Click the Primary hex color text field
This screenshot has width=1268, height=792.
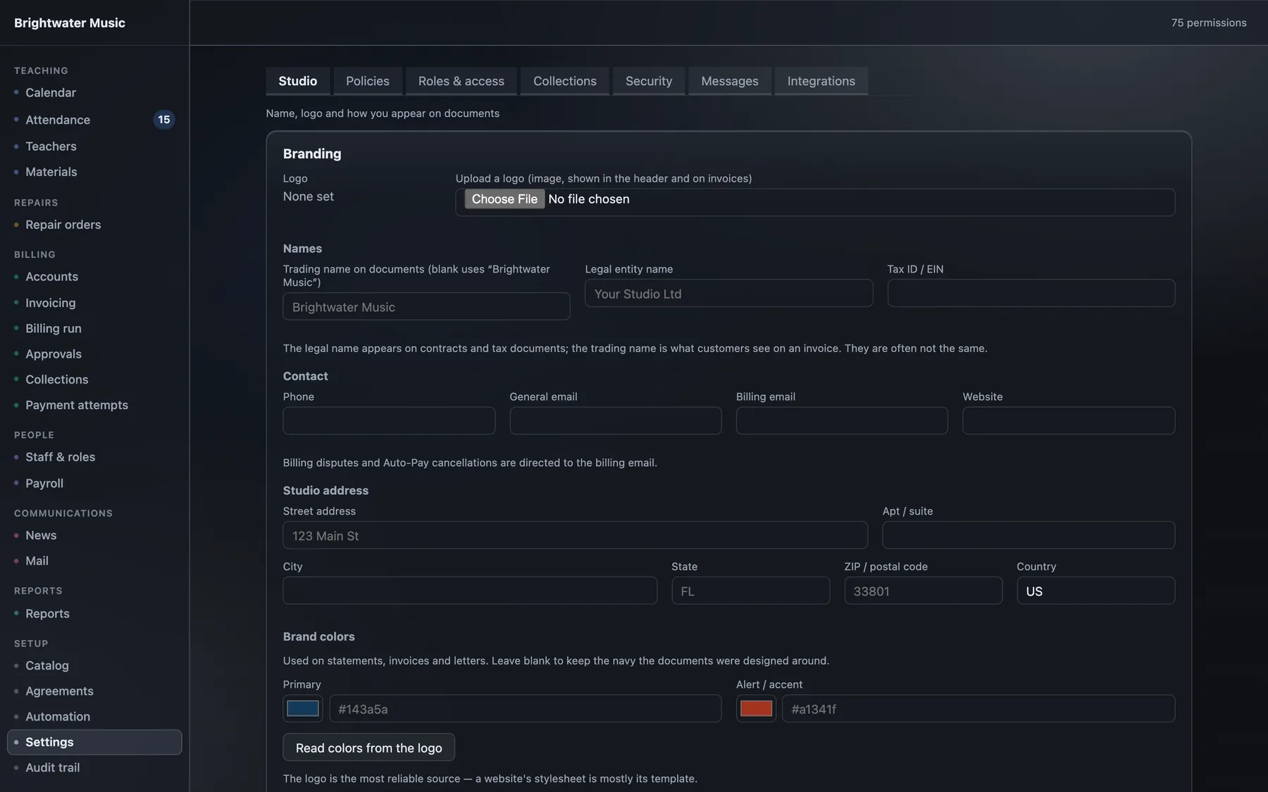tap(526, 709)
